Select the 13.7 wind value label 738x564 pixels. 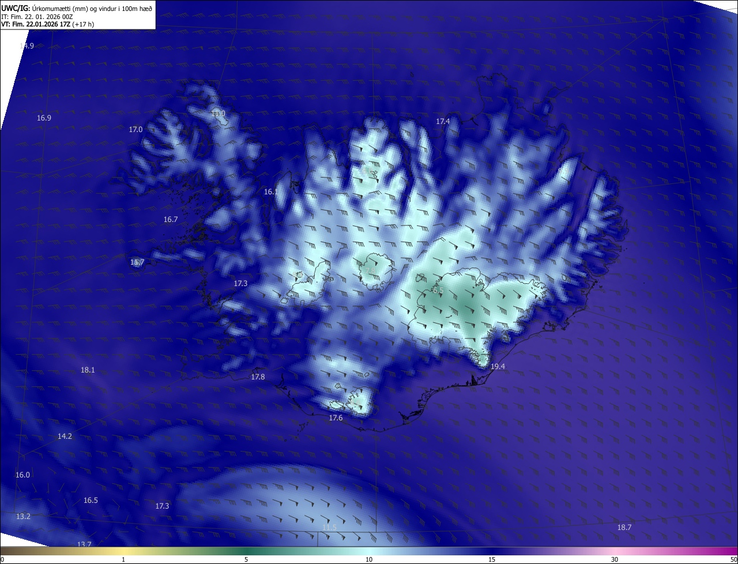pyautogui.click(x=84, y=544)
